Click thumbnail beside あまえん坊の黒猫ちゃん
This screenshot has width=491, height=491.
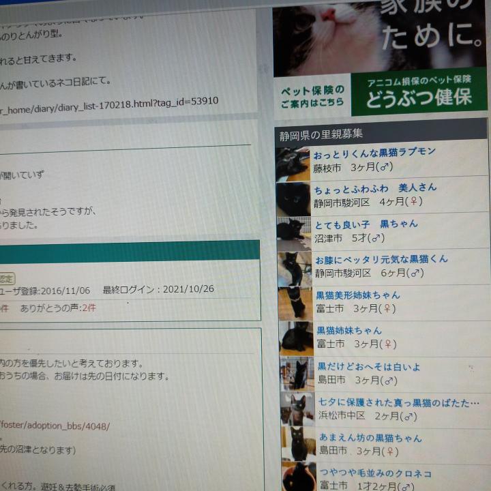pos(299,444)
